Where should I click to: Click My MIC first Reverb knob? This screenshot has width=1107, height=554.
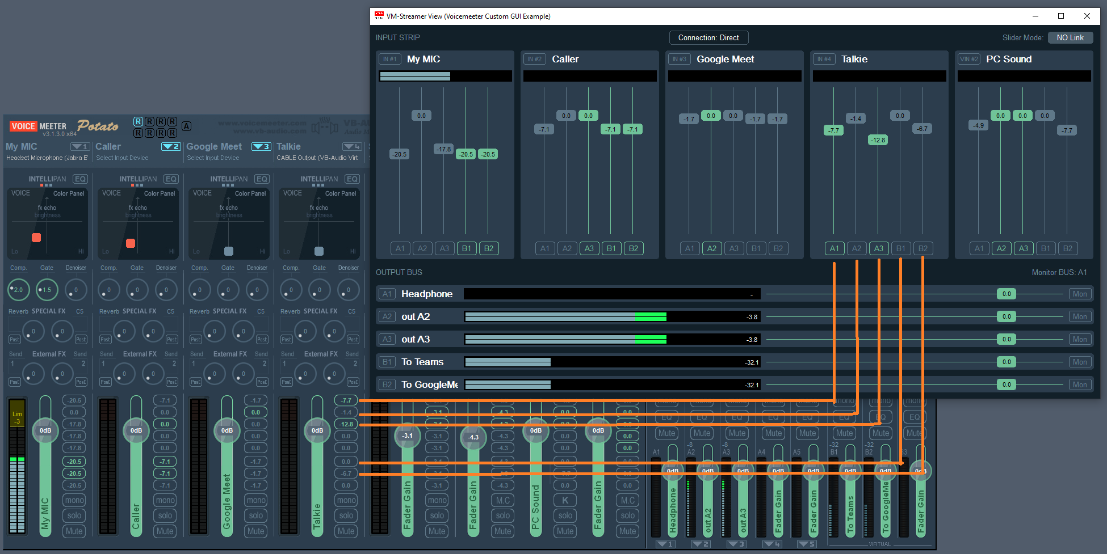(x=33, y=331)
